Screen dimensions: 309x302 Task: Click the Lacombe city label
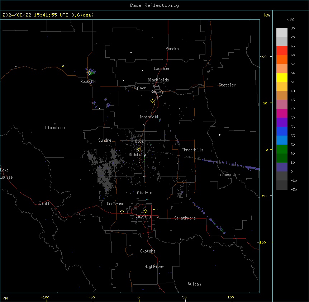[x=161, y=69]
